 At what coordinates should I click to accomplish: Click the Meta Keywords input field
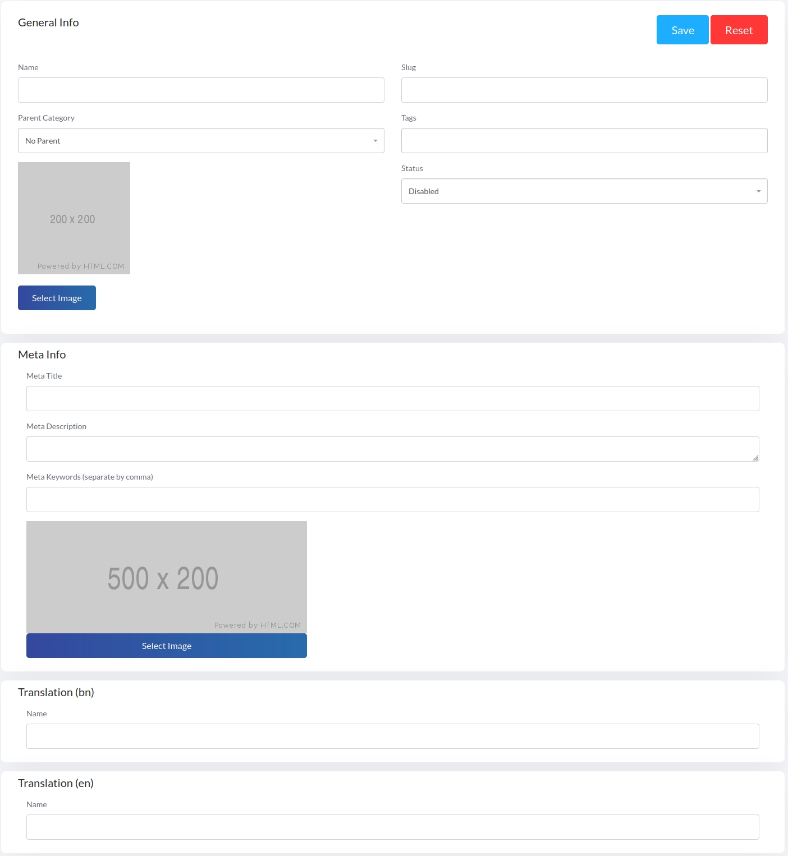[392, 500]
